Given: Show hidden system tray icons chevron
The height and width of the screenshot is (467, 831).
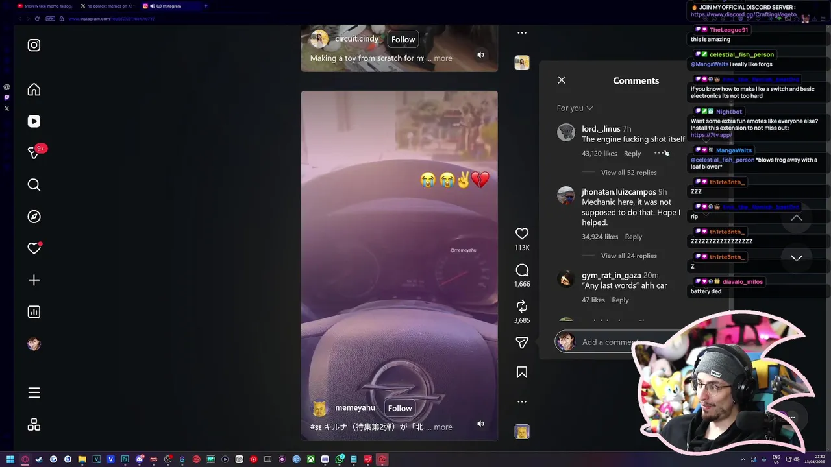Looking at the screenshot, I should pyautogui.click(x=743, y=459).
